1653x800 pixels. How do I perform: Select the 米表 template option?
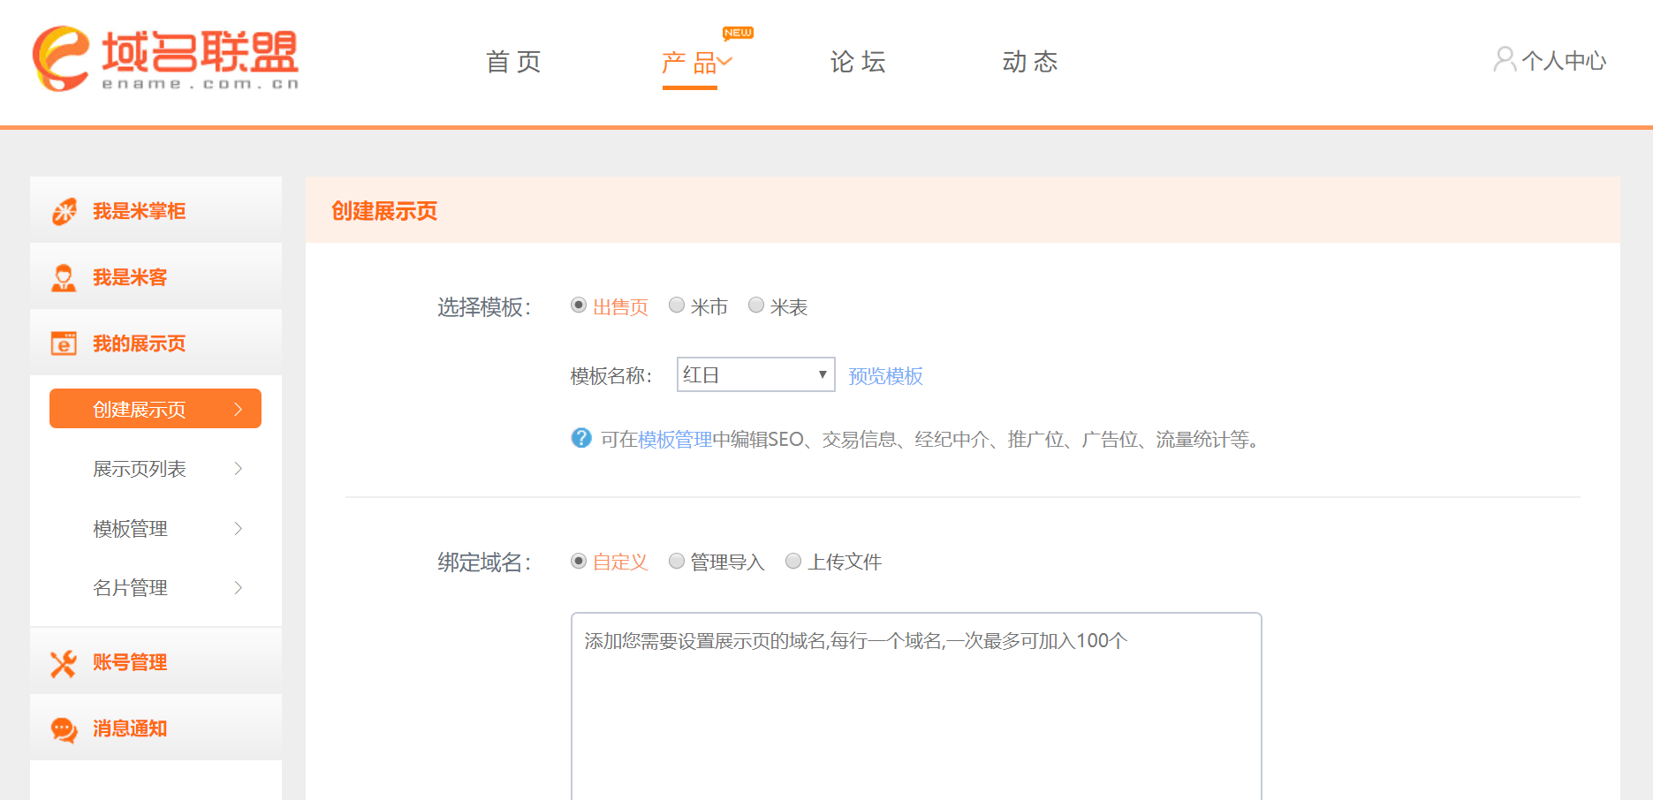point(756,305)
